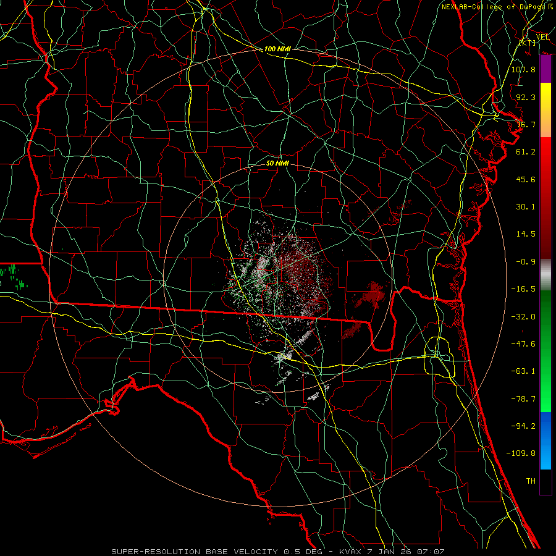The height and width of the screenshot is (556, 556).
Task: Click the Super-Resolution Base Velocity caption
Action: coord(277,552)
